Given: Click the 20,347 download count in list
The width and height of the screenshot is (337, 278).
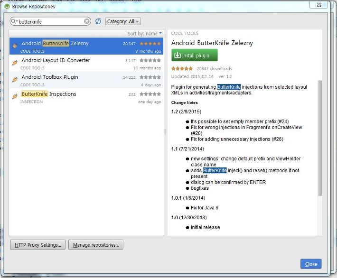Looking at the screenshot, I should tap(129, 44).
